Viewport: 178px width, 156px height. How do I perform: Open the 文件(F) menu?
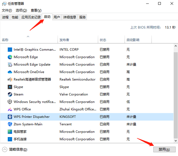click(x=7, y=10)
